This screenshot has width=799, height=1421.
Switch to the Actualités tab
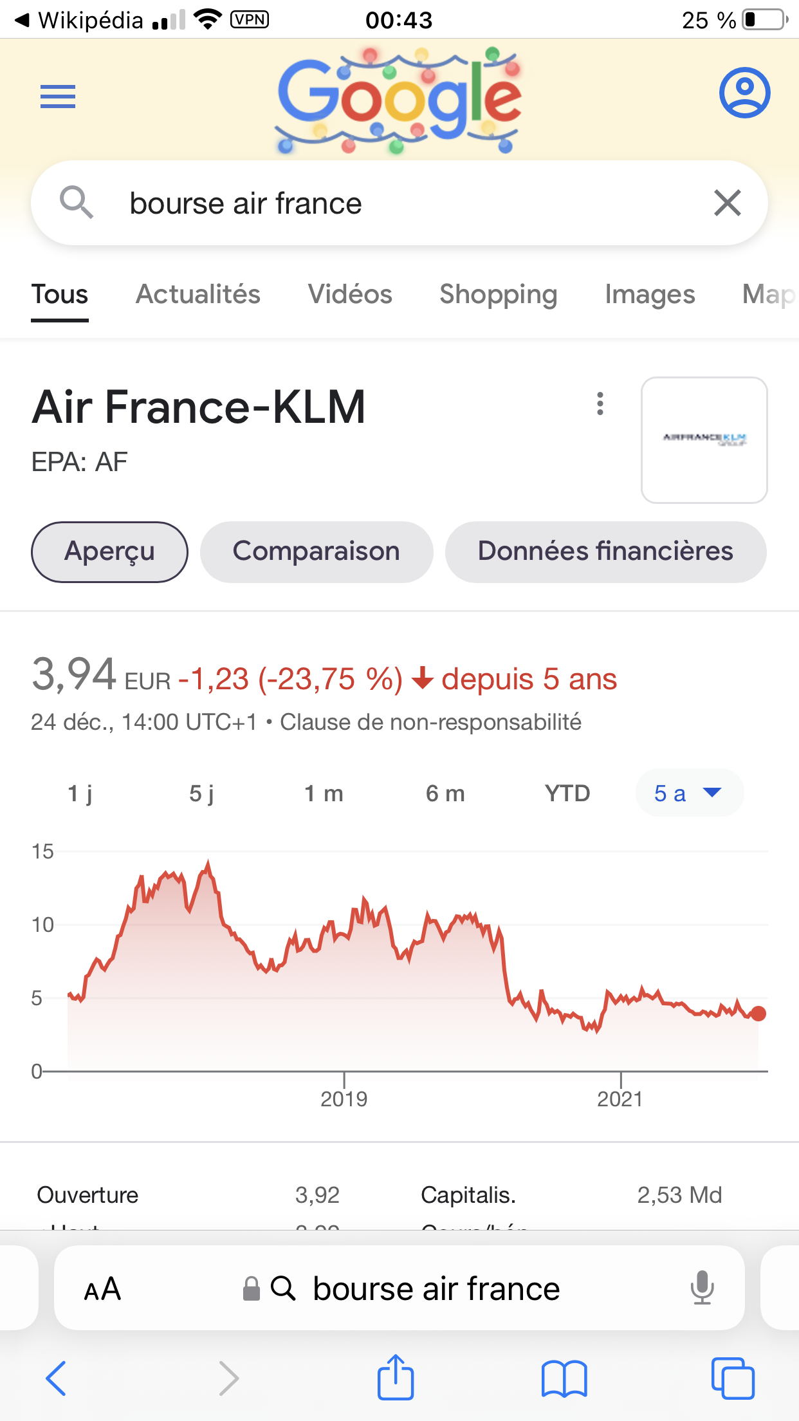[x=198, y=294]
